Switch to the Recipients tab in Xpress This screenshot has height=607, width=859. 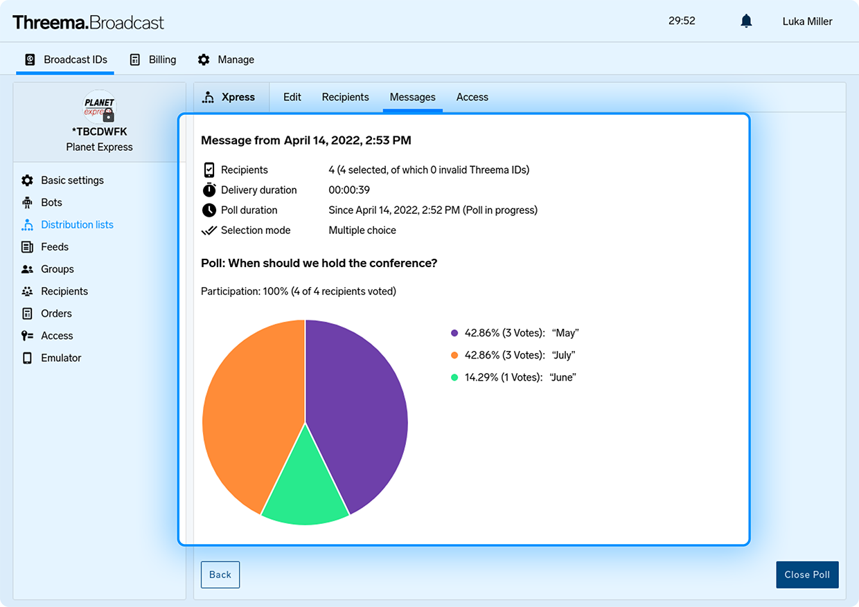[x=345, y=97]
